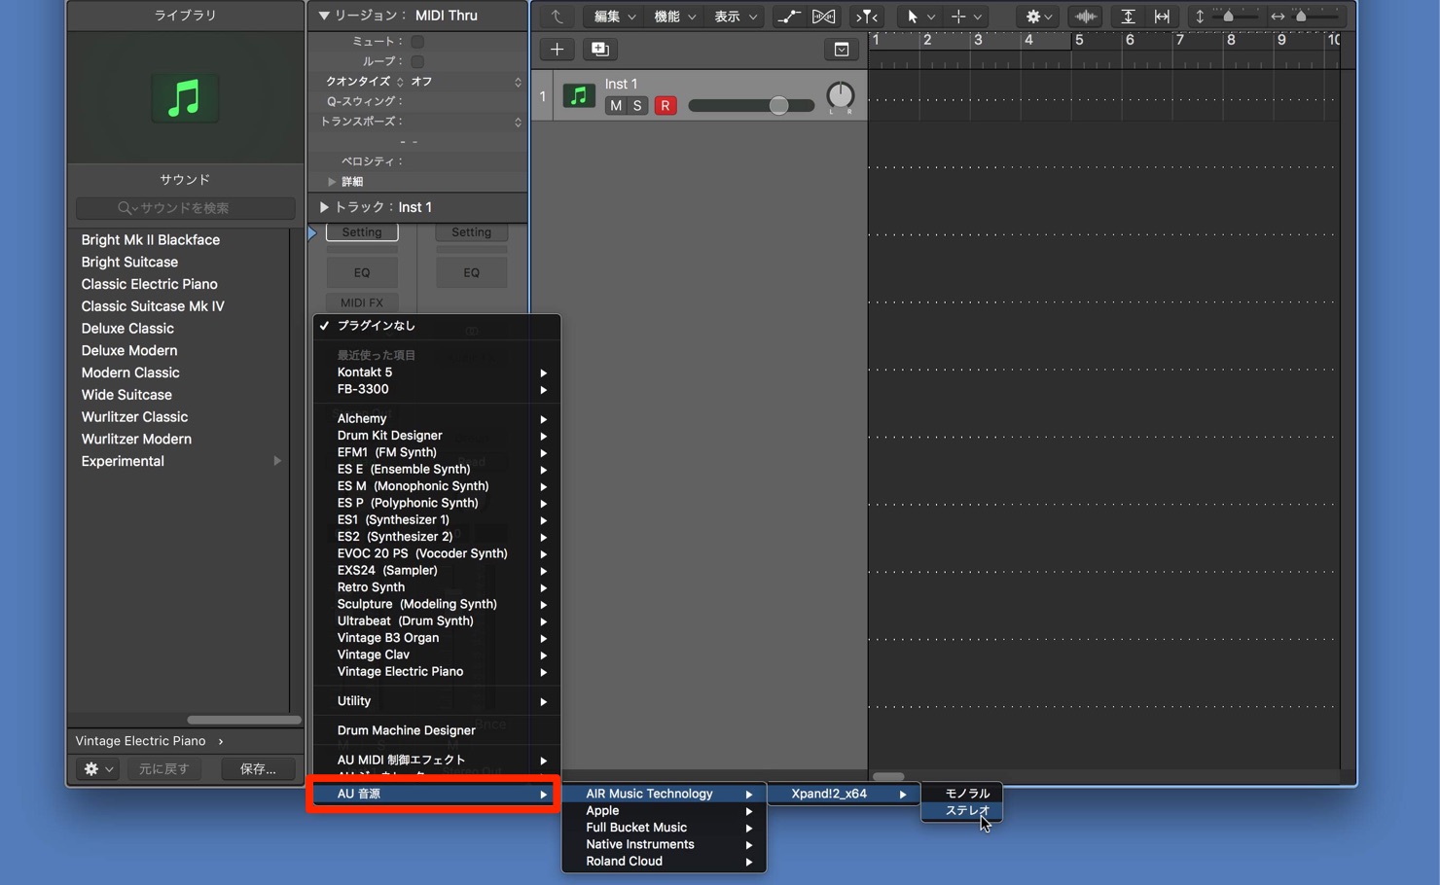Image resolution: width=1440 pixels, height=885 pixels.
Task: Click the library horizontal scrollbar
Action: [243, 720]
